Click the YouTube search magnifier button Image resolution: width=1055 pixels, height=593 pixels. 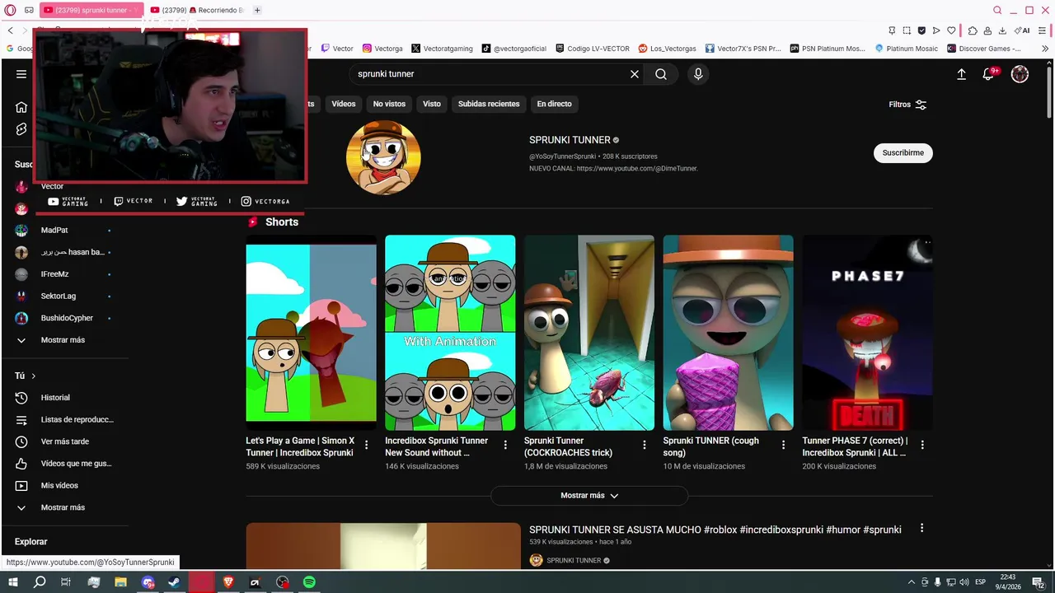click(661, 74)
